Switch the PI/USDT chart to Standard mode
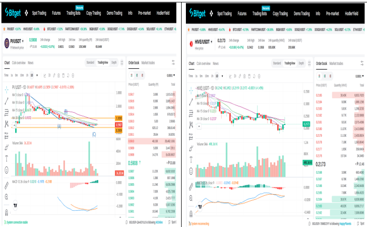367x227 pixels. [x=91, y=62]
